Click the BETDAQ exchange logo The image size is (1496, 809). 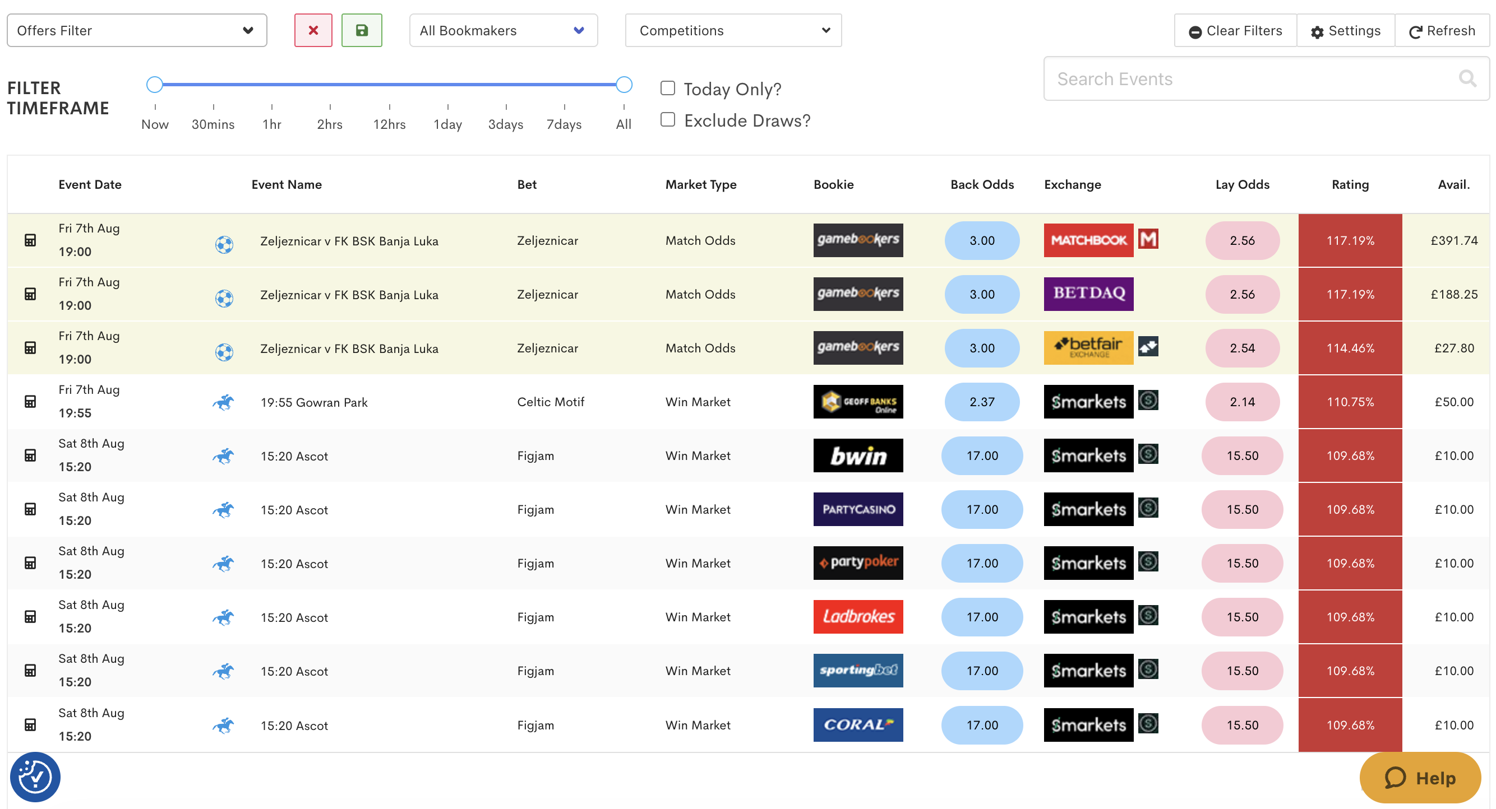1088,294
